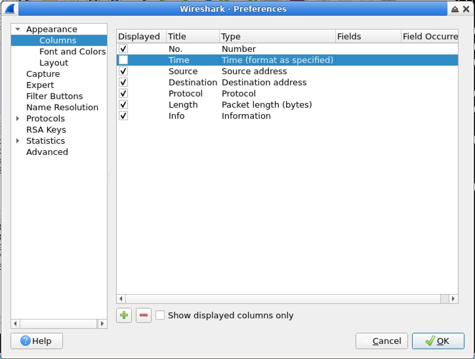Screen dimensions: 475x359
Task: Collapse the Appearance tree node
Action: (18, 29)
